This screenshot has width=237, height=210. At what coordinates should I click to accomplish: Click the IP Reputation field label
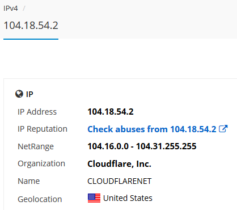tap(43, 129)
